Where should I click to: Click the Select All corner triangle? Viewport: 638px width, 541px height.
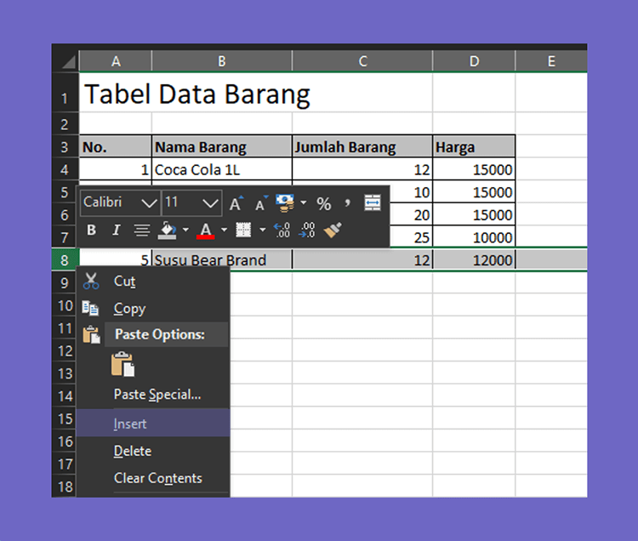pos(68,62)
